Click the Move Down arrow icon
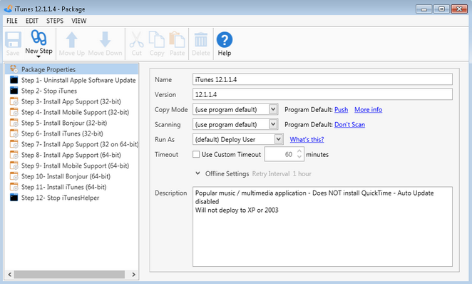472x284 pixels. [x=105, y=39]
